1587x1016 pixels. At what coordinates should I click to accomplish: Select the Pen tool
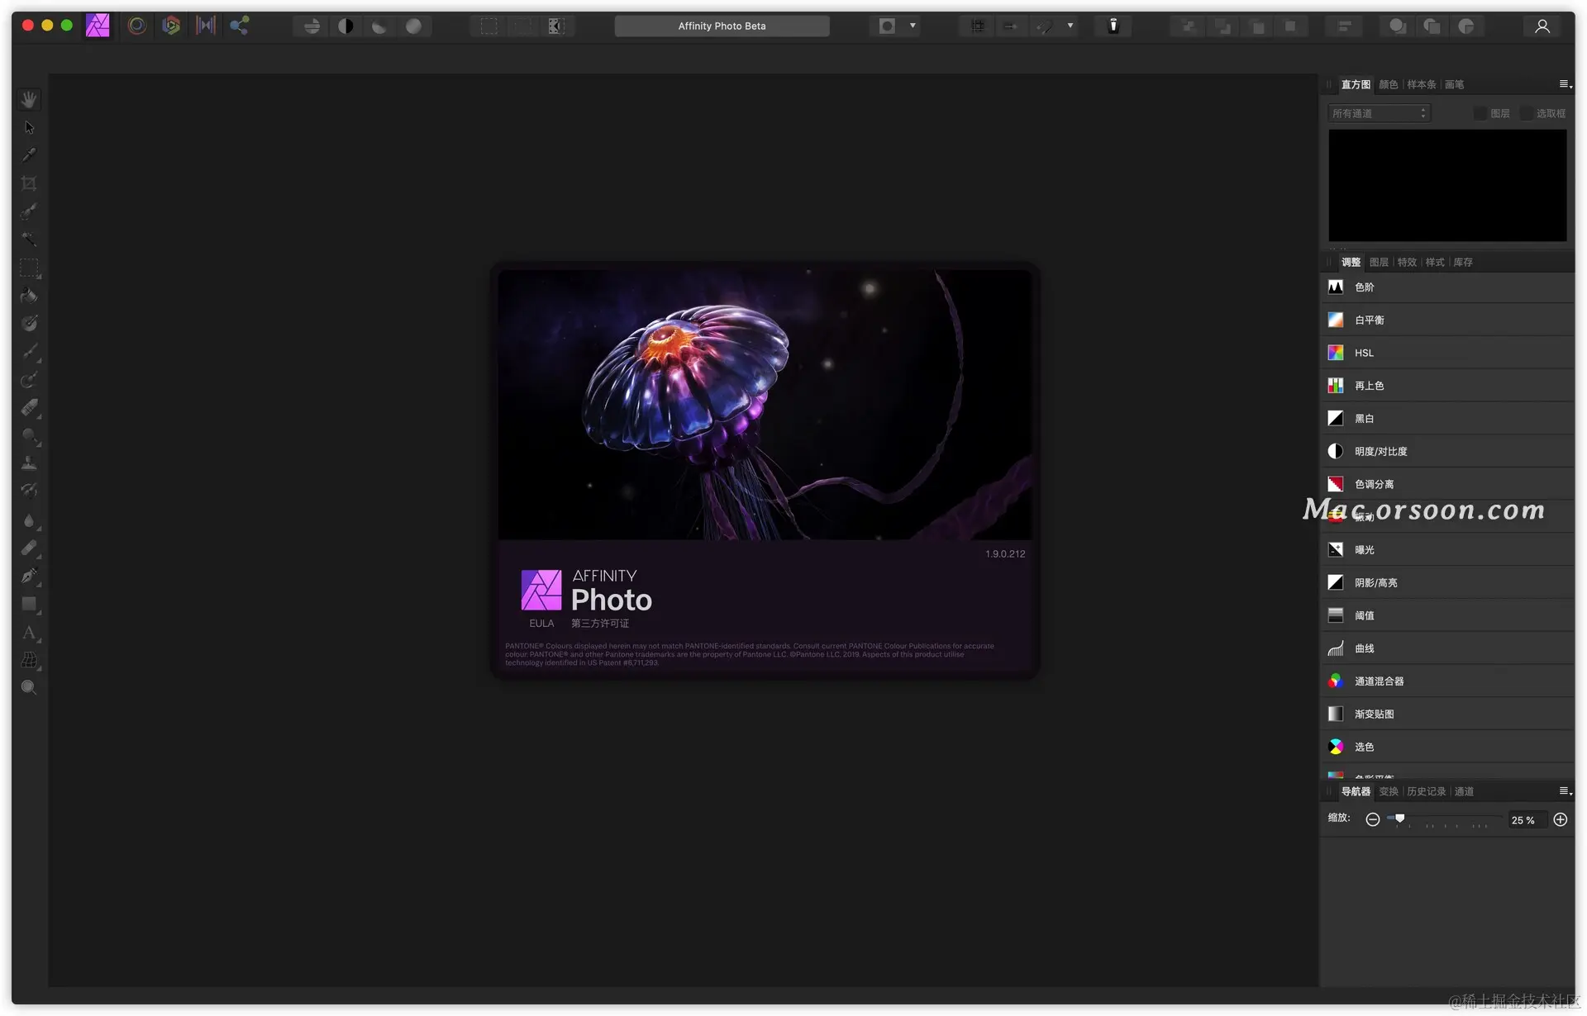click(29, 576)
